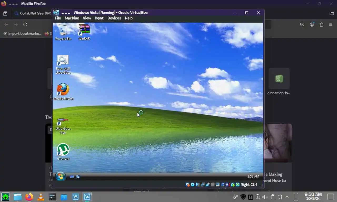Unmute the volume tray icon
This screenshot has width=337, height=202.
coord(265,197)
